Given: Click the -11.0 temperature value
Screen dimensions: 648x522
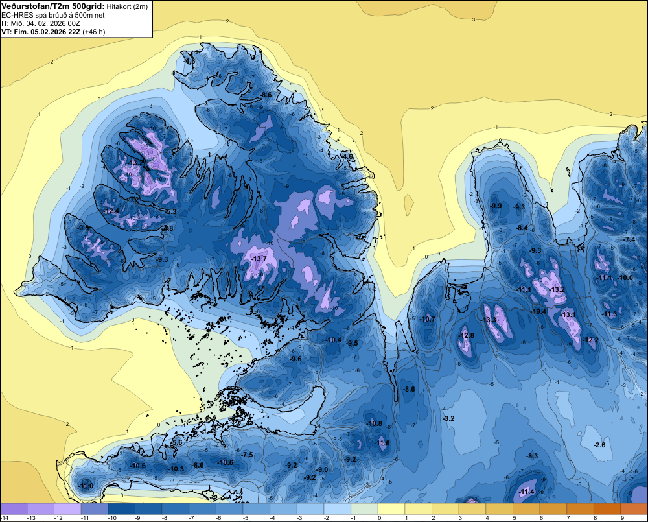Looking at the screenshot, I should [x=86, y=486].
